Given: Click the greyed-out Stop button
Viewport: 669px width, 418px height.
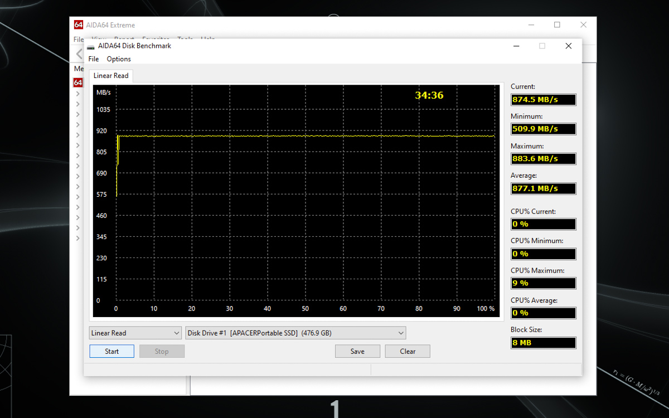Looking at the screenshot, I should click(x=162, y=351).
